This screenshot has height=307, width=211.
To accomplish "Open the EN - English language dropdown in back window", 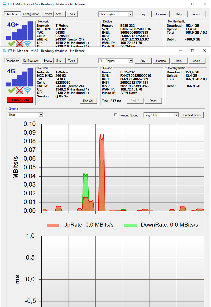I will [116, 14].
